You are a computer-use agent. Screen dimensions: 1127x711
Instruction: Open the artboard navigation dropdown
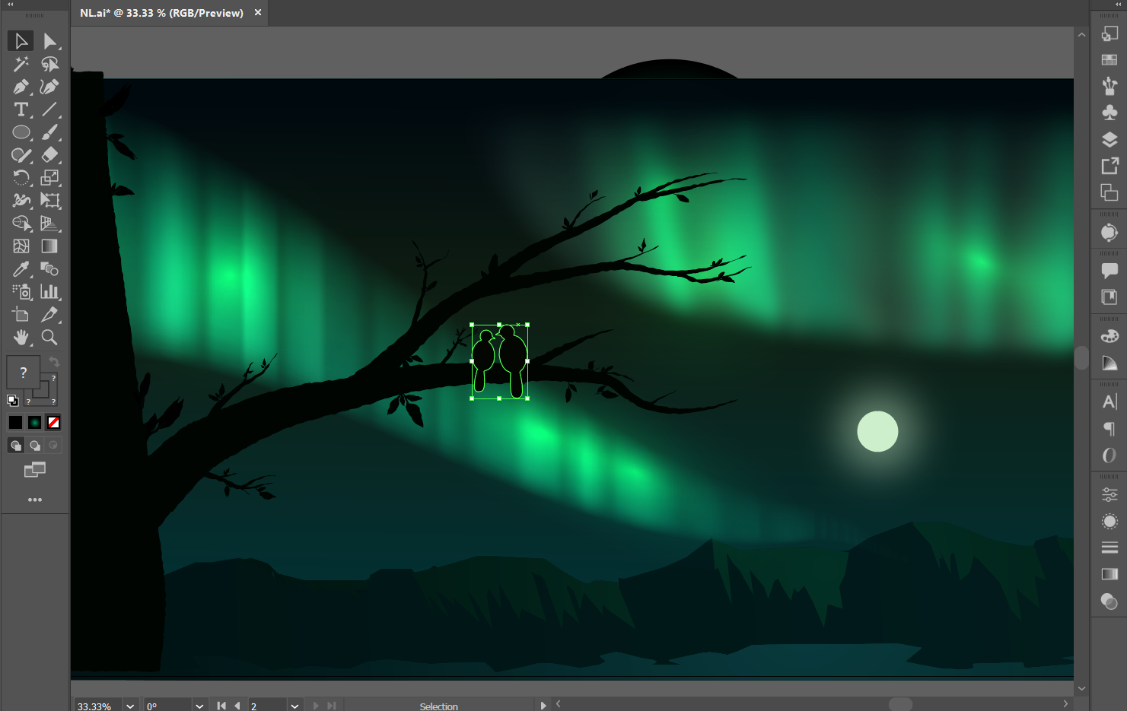pos(294,706)
